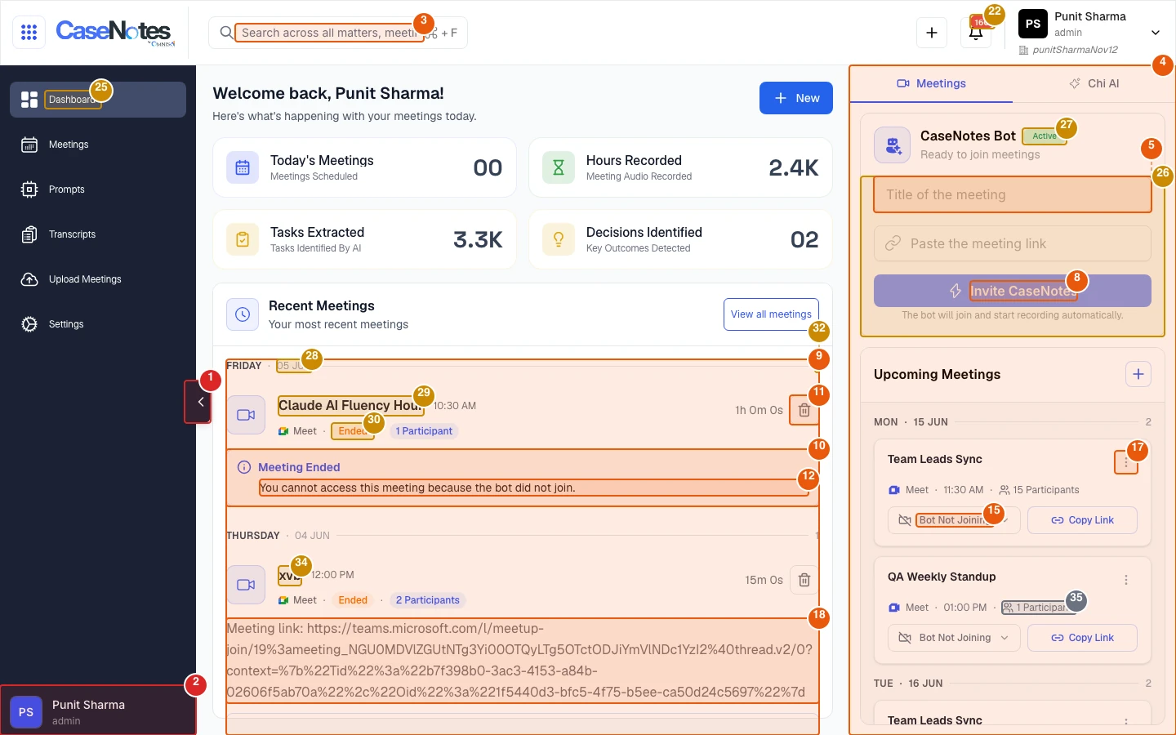Click the blue New button
This screenshot has width=1176, height=735.
point(796,98)
